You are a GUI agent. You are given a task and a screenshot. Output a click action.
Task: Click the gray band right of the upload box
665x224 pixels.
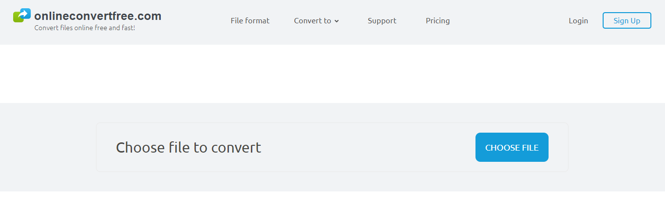point(616,147)
